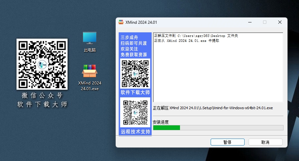299x161 pixels.
Task: Click the XMind 2024 24.01 window title text
Action: point(141,22)
